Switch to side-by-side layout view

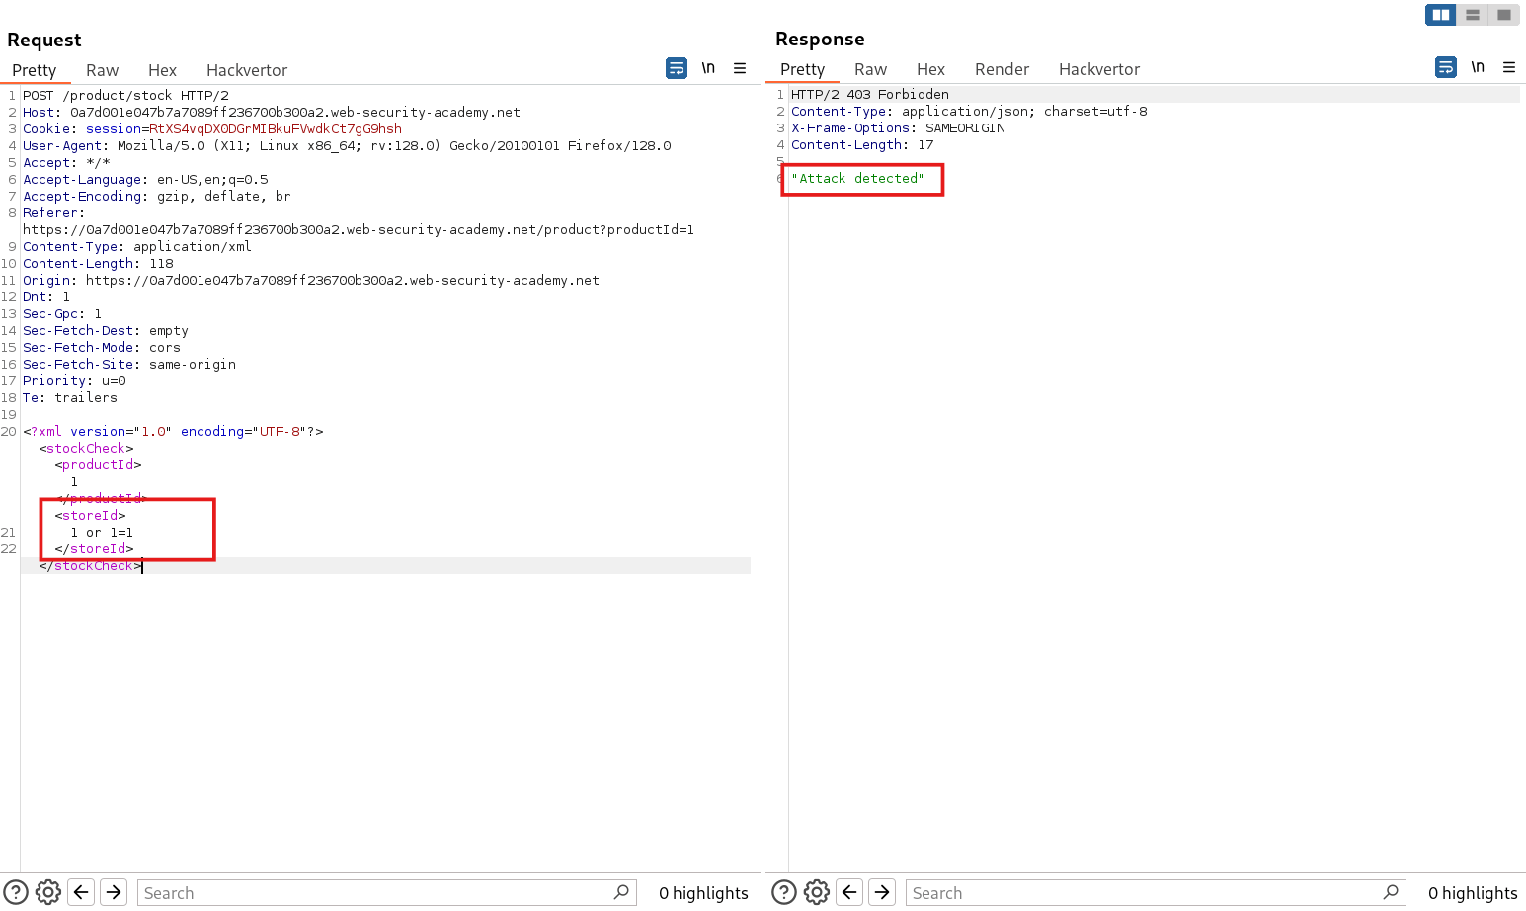pos(1441,15)
